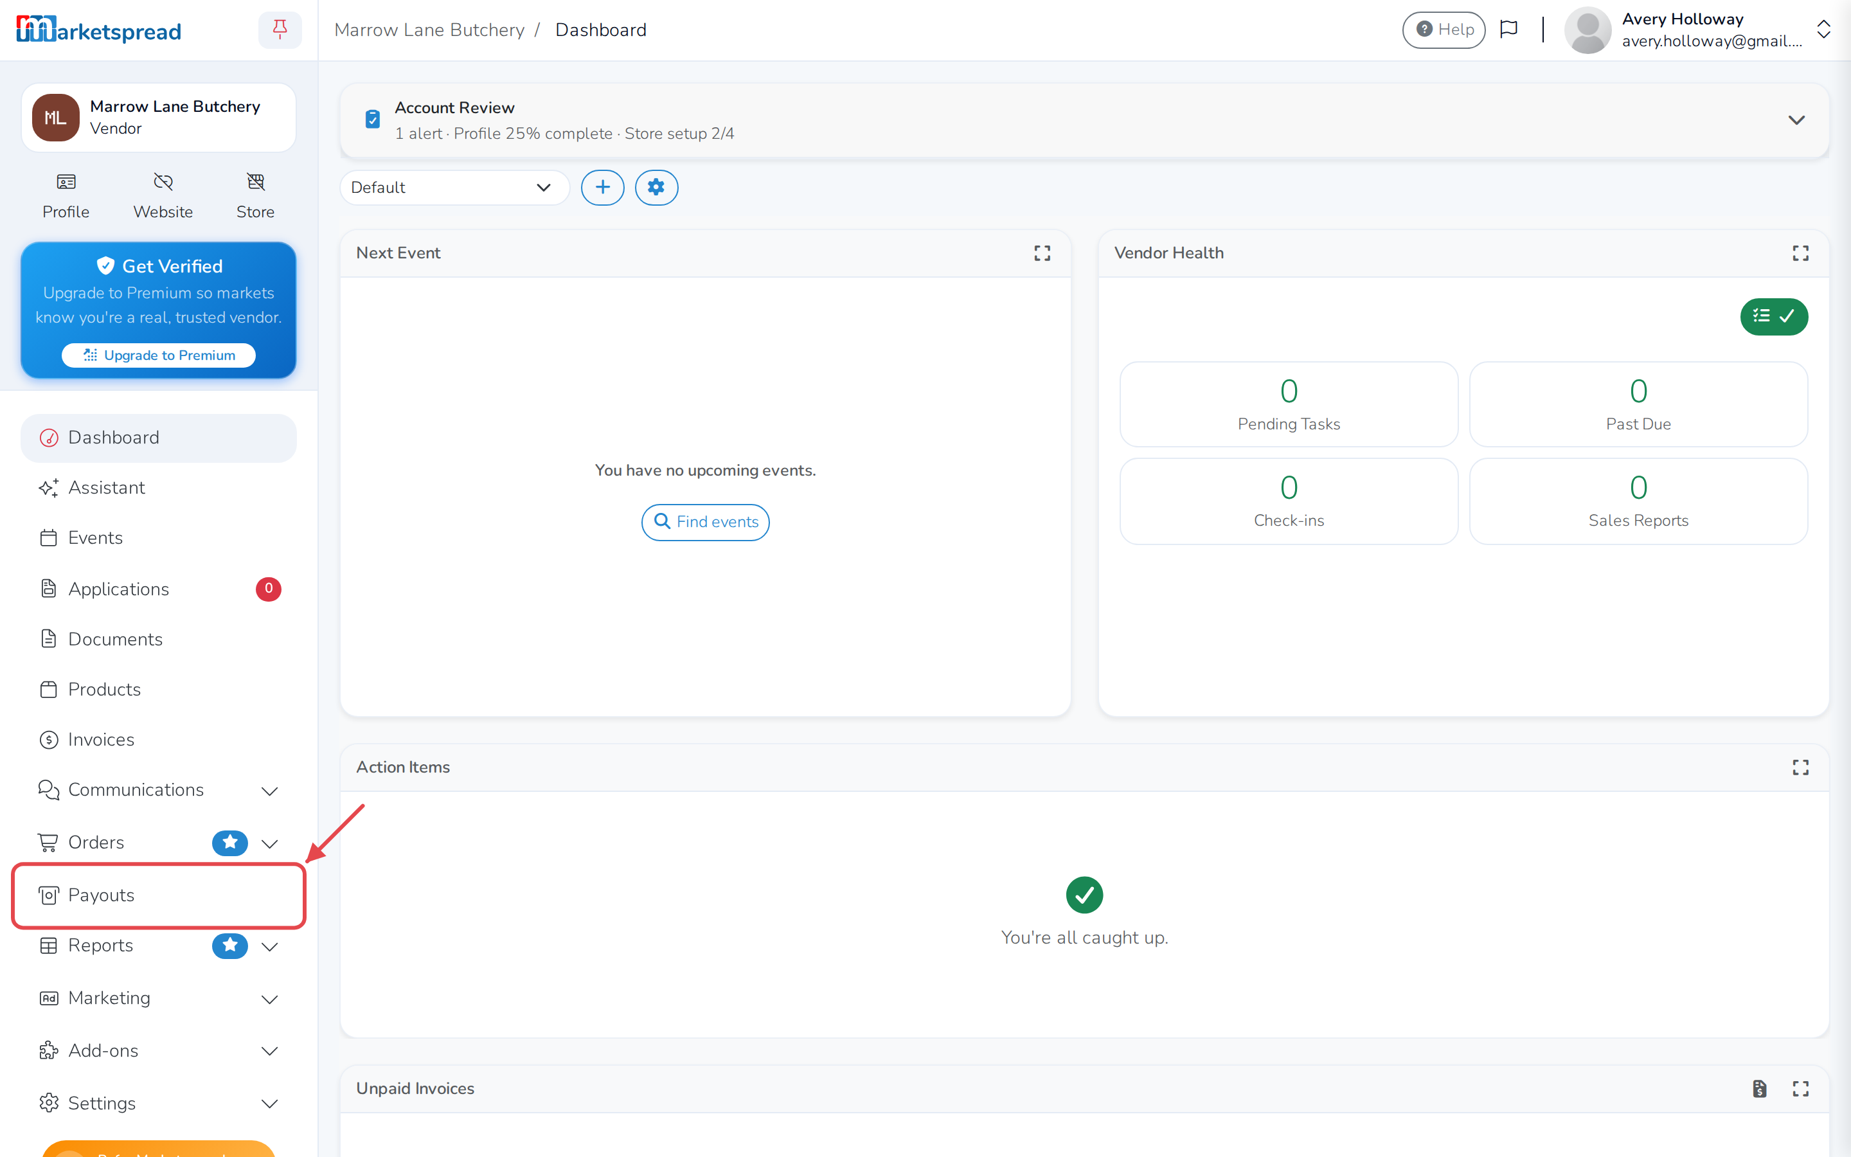Click the Upgrade to Premium button
Image resolution: width=1851 pixels, height=1157 pixels.
coord(158,355)
